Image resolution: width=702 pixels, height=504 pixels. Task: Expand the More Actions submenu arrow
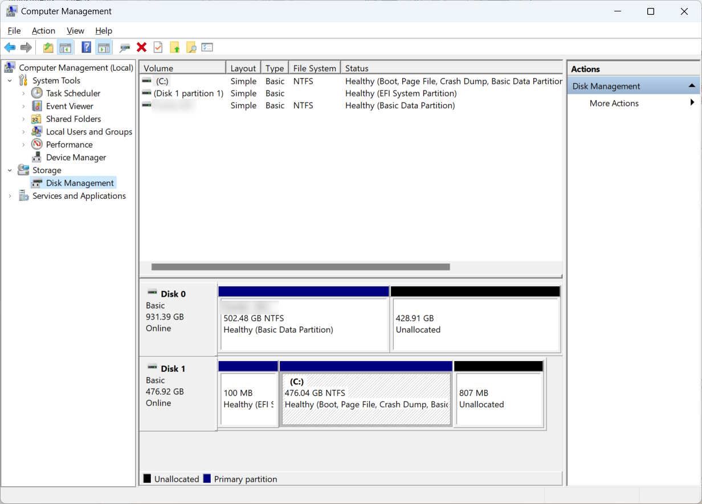pos(692,103)
